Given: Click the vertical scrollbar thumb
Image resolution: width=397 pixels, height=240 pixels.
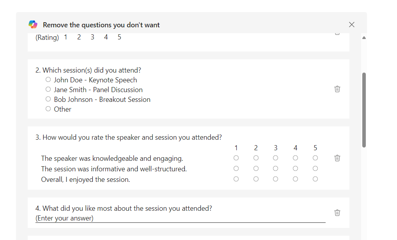Looking at the screenshot, I should [x=364, y=109].
